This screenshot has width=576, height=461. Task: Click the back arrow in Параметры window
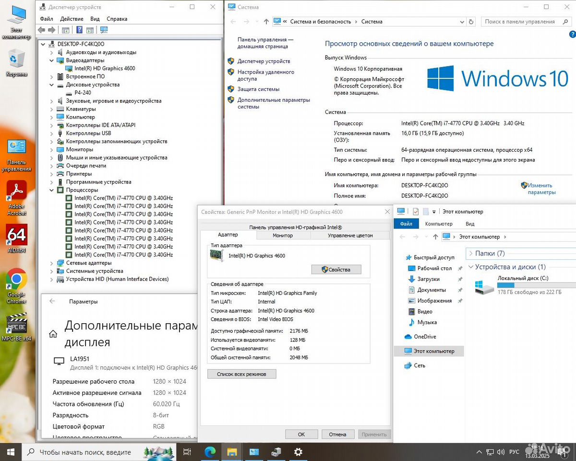(x=52, y=302)
